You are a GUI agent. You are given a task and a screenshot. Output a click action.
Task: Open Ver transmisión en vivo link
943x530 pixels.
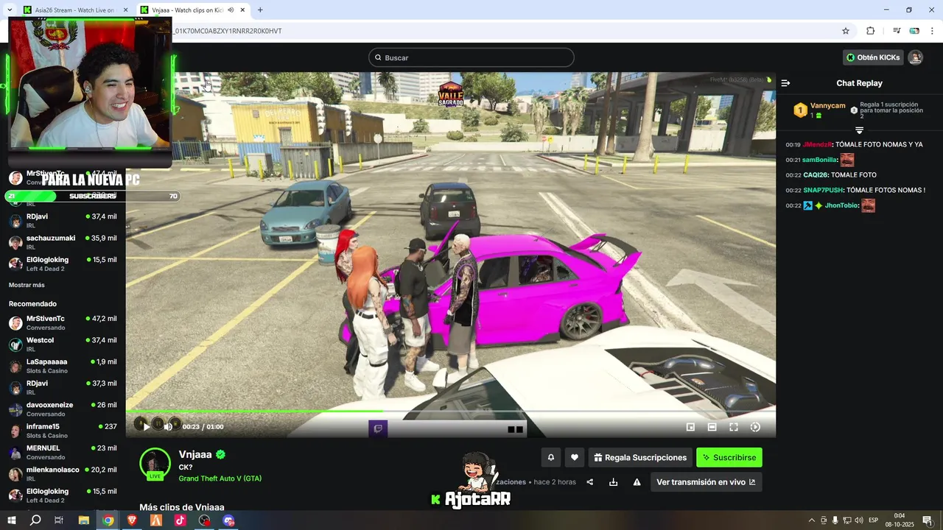[706, 482]
